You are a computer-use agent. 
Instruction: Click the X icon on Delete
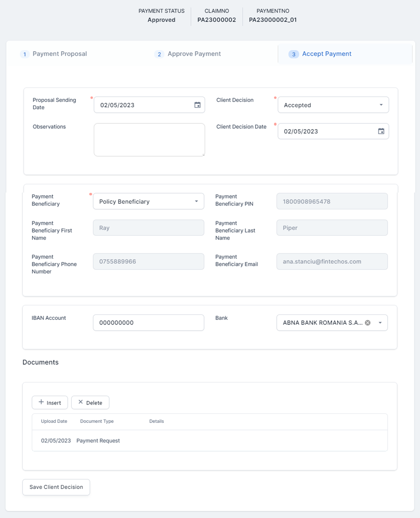[x=81, y=402]
